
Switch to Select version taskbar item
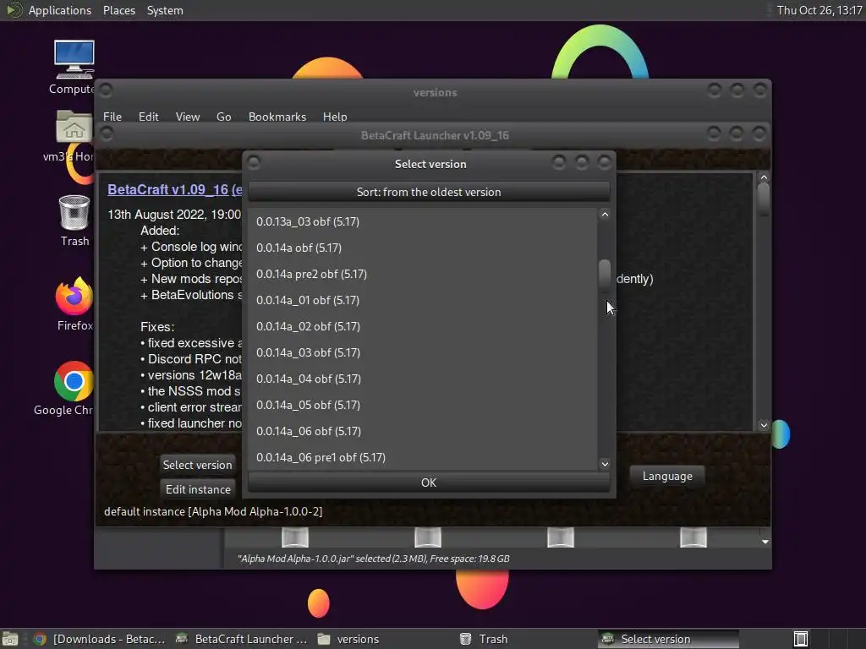[x=668, y=639]
